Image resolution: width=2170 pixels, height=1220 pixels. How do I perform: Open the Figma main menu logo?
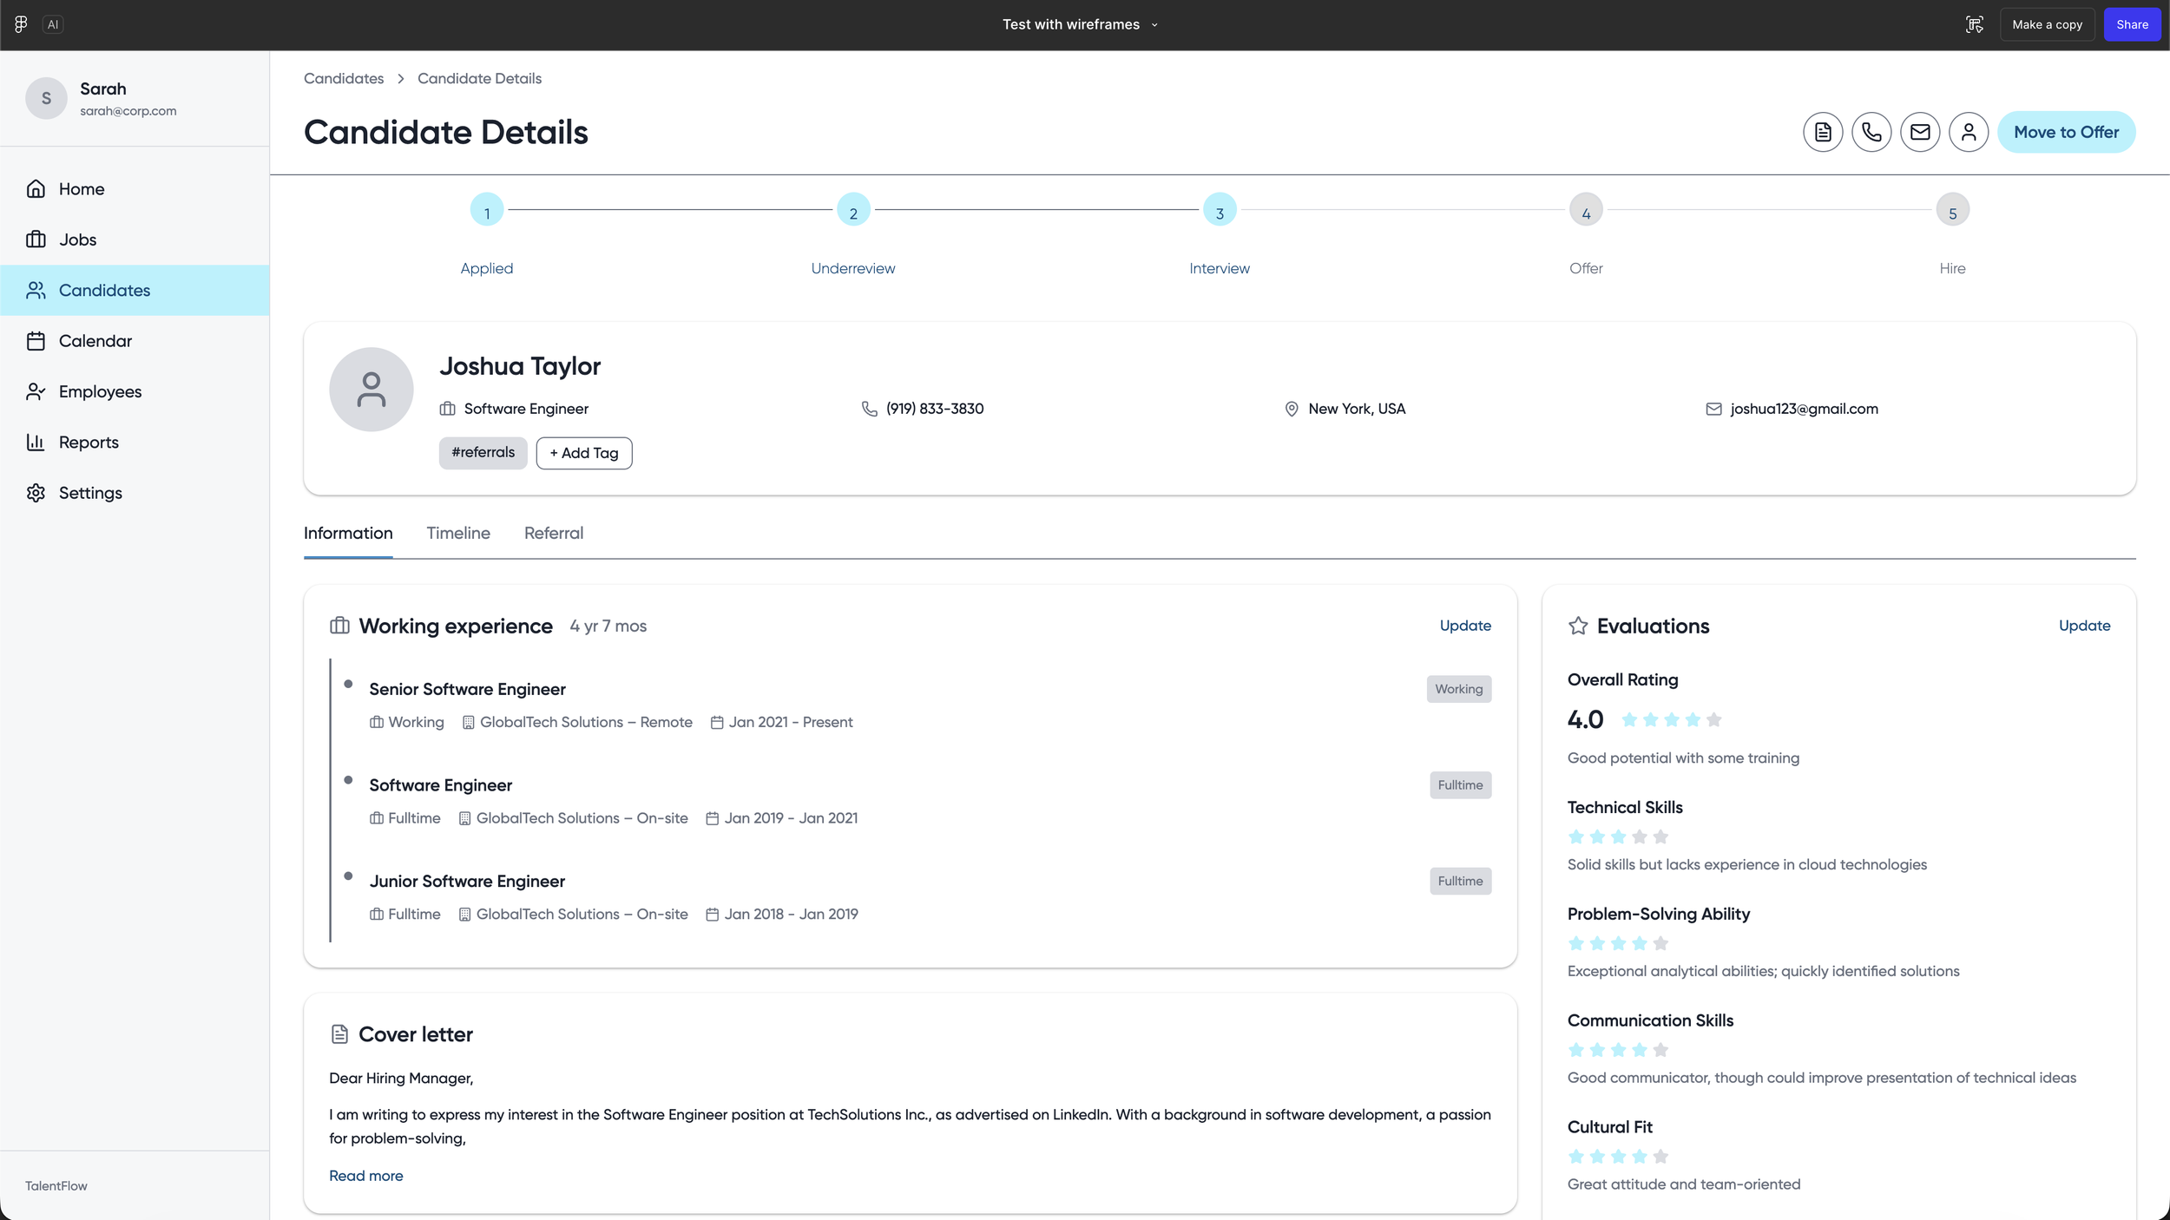pos(21,24)
